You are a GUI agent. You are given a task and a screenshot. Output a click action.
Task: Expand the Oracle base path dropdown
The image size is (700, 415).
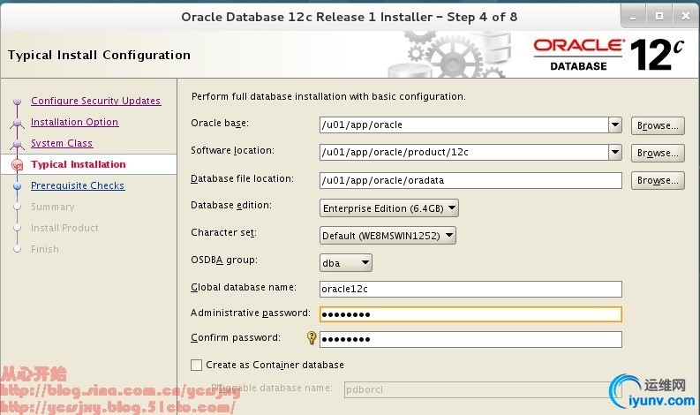[x=615, y=125]
